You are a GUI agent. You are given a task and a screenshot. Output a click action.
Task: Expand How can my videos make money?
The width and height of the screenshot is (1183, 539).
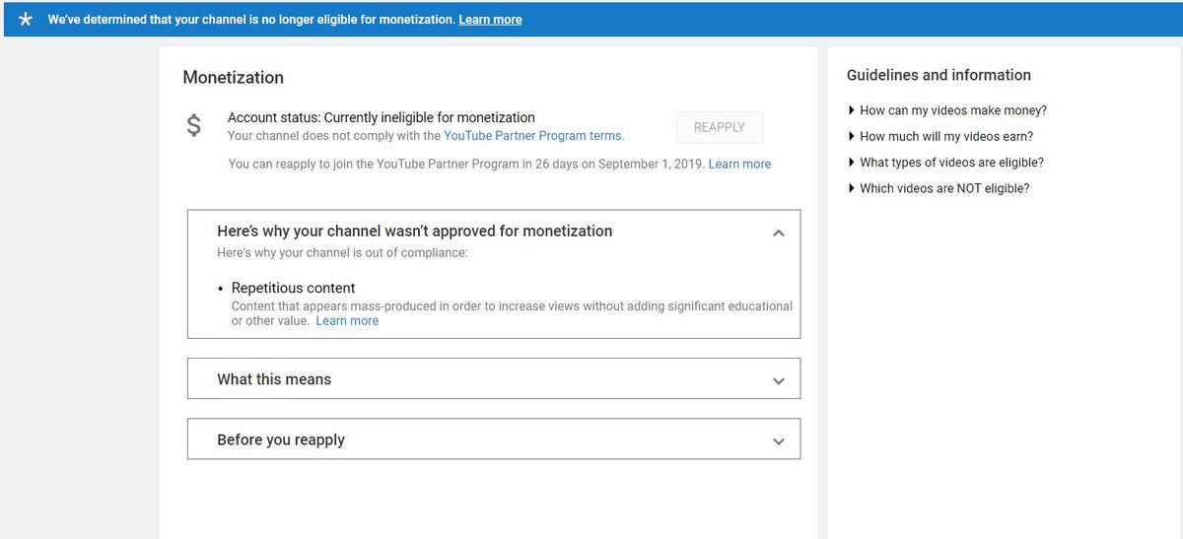click(946, 110)
